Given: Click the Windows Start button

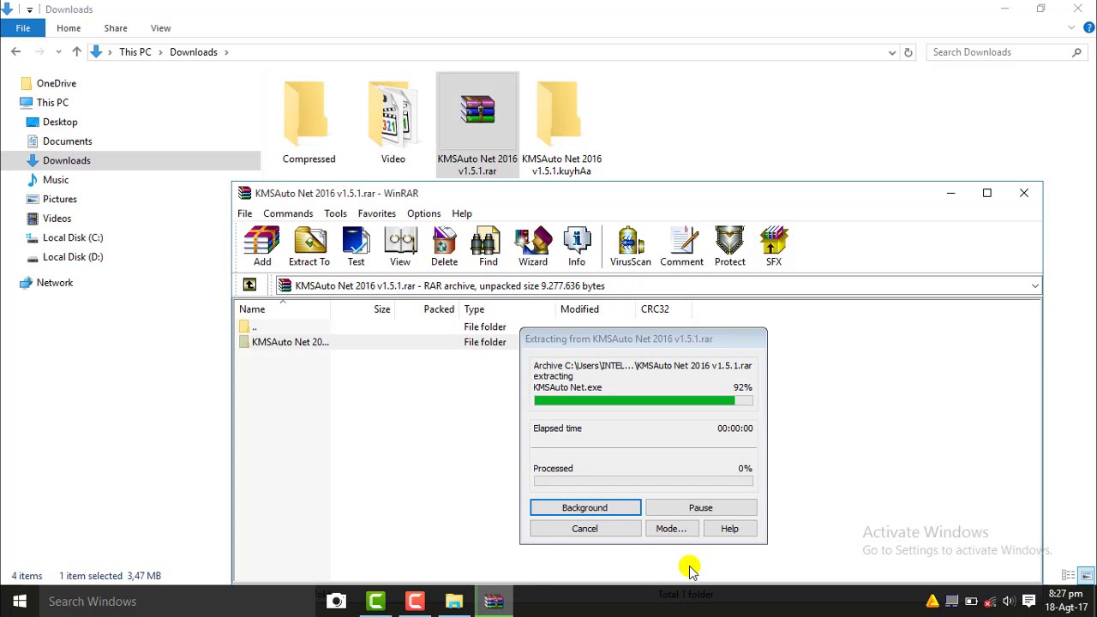Looking at the screenshot, I should tap(20, 602).
